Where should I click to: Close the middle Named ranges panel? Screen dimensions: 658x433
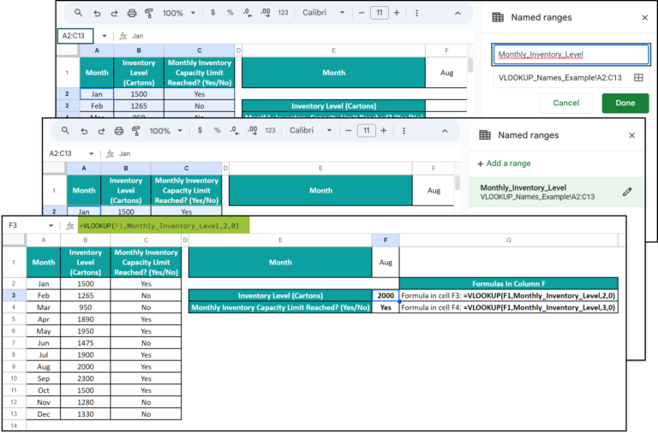632,135
